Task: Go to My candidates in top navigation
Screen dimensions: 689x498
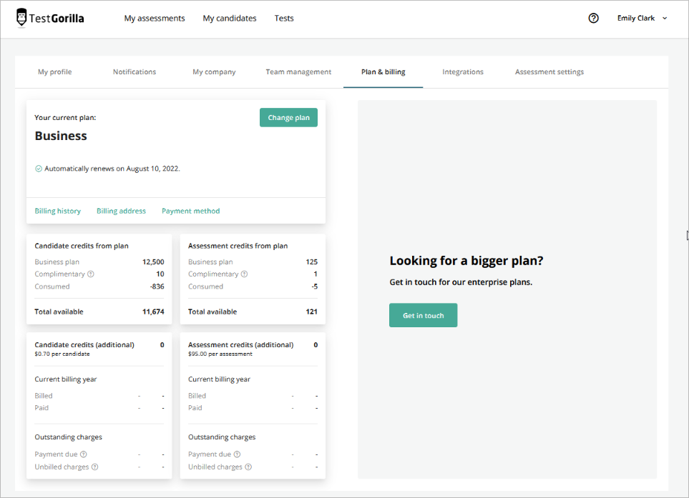Action: (230, 18)
